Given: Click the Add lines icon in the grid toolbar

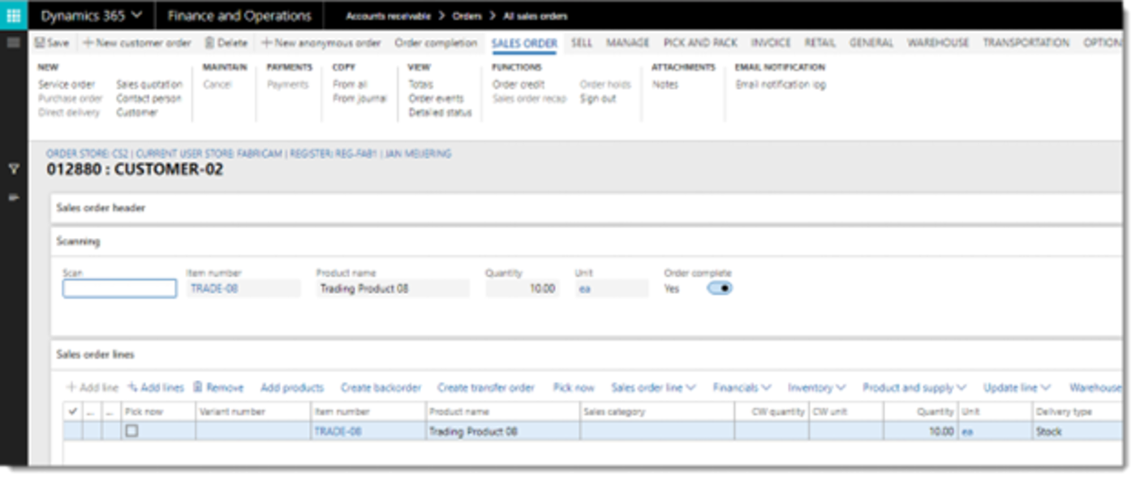Looking at the screenshot, I should pyautogui.click(x=133, y=388).
